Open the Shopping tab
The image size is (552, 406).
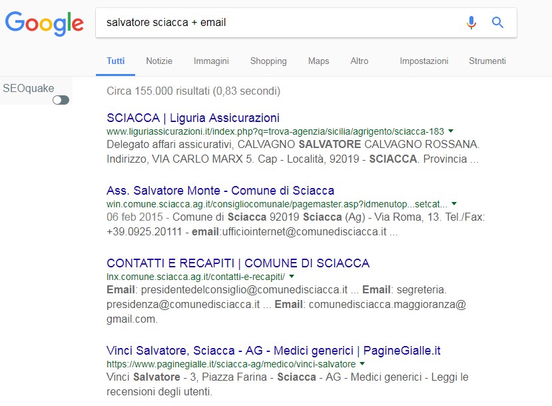[268, 61]
